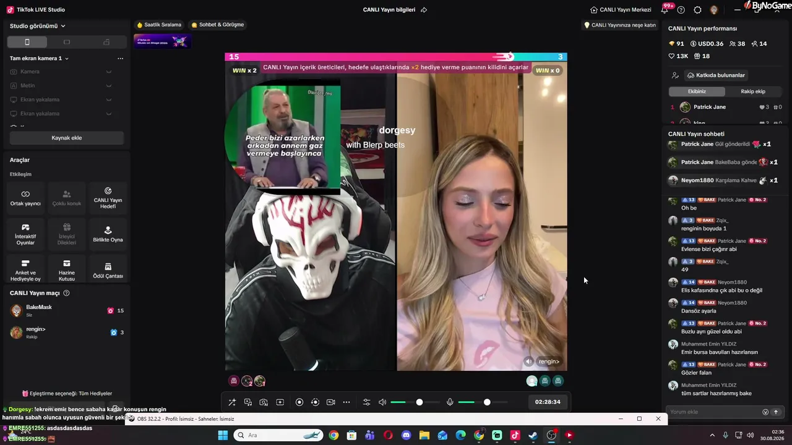Expand the Studio görünümü dropdown
The width and height of the screenshot is (792, 445).
38,26
